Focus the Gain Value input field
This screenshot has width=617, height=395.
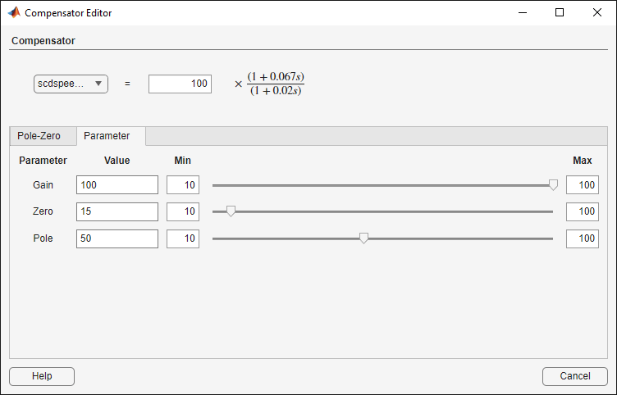coord(117,185)
